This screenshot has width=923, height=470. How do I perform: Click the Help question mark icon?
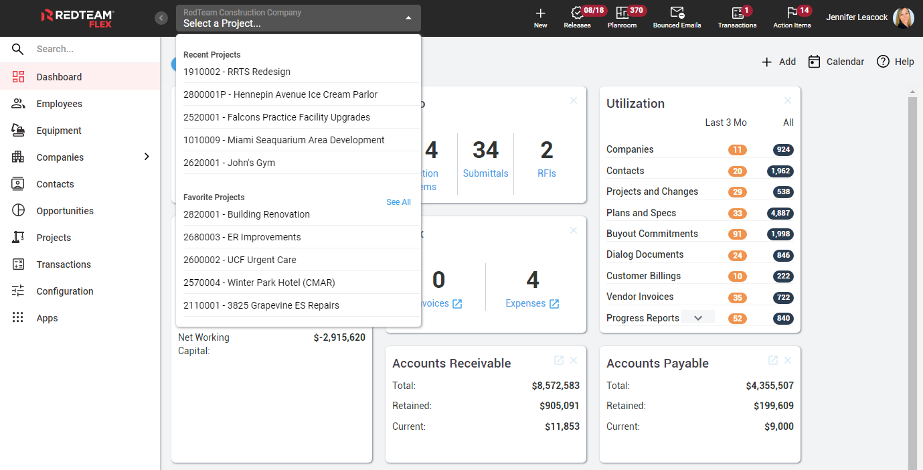point(883,62)
